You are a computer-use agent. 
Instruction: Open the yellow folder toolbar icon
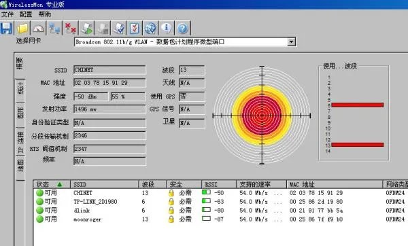click(x=22, y=29)
